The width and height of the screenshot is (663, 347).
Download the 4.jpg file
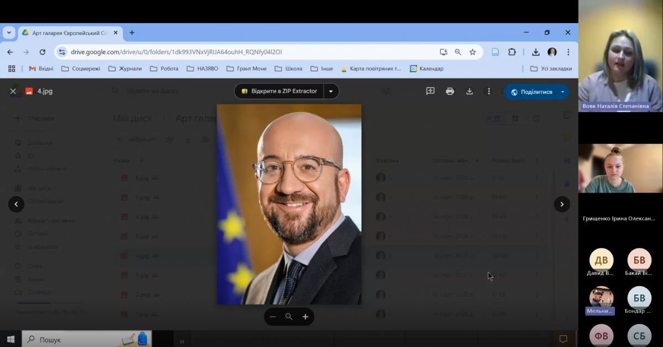469,92
